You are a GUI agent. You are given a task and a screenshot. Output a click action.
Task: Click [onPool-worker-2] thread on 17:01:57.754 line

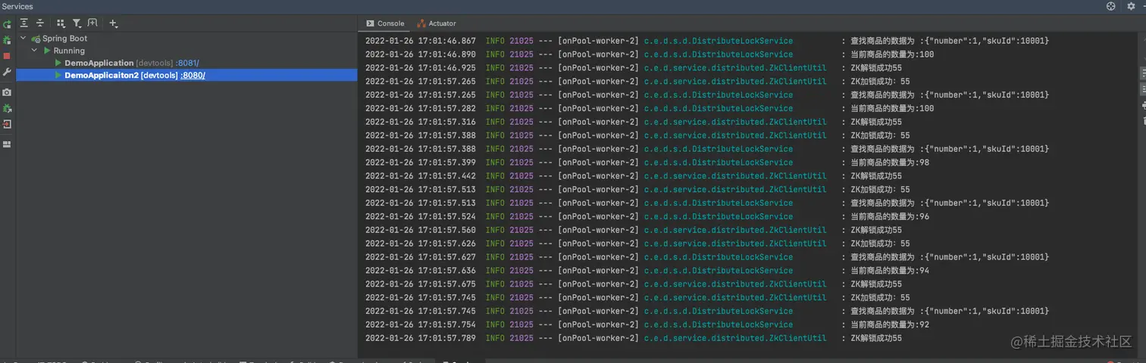click(x=599, y=324)
